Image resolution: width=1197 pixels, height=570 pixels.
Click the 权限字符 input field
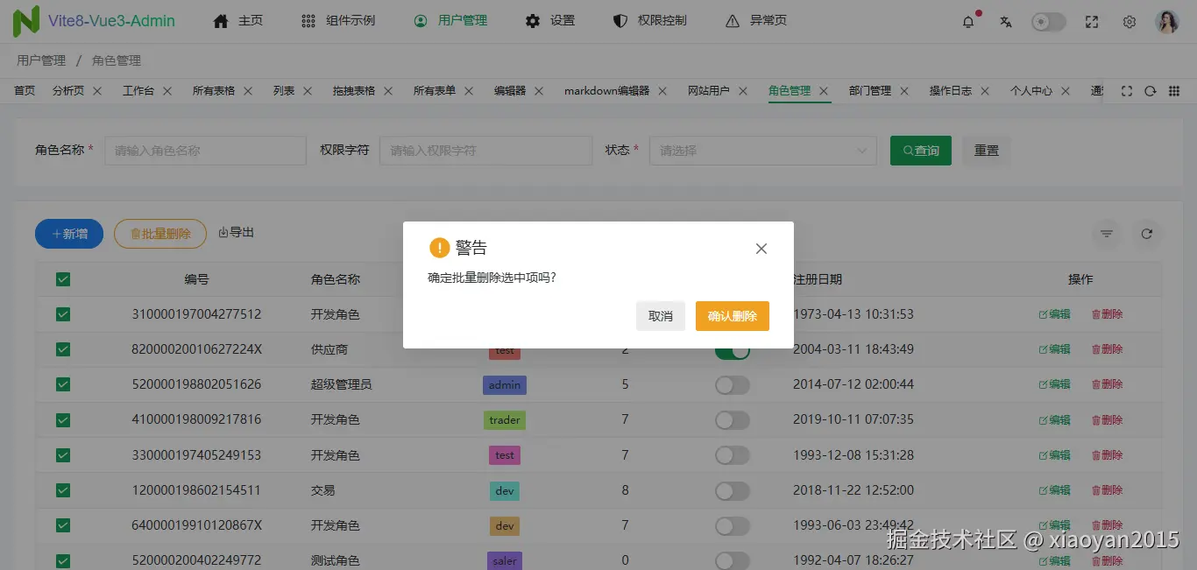[x=485, y=151]
